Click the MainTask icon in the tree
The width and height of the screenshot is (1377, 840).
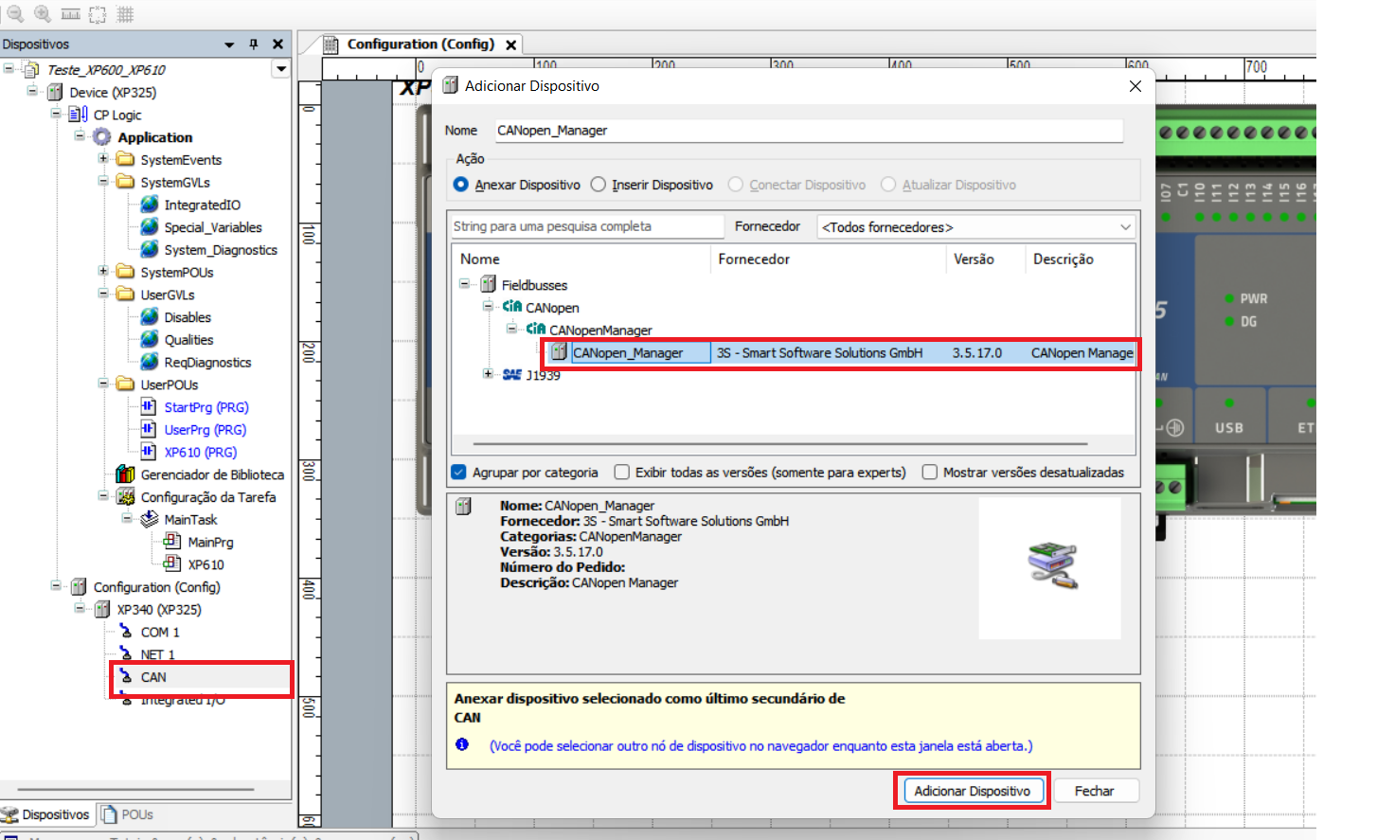tap(149, 520)
